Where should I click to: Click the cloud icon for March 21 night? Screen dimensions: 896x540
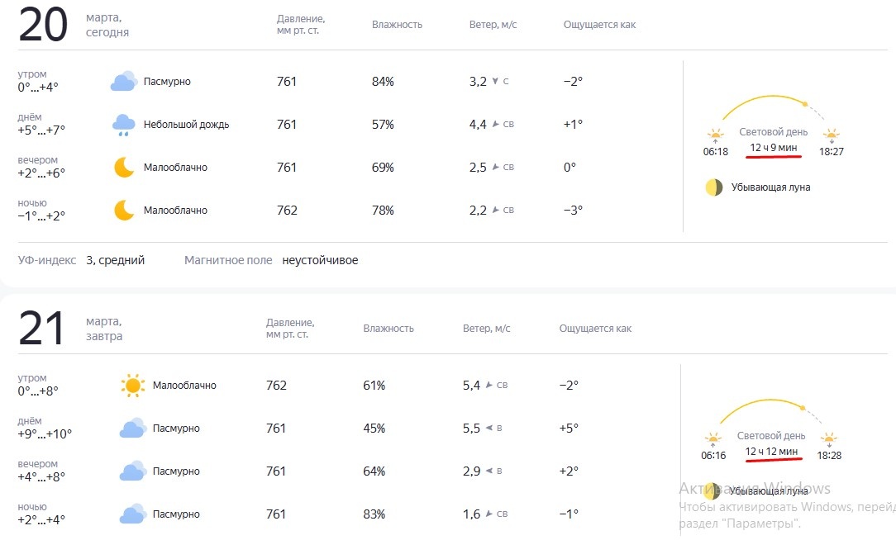132,514
